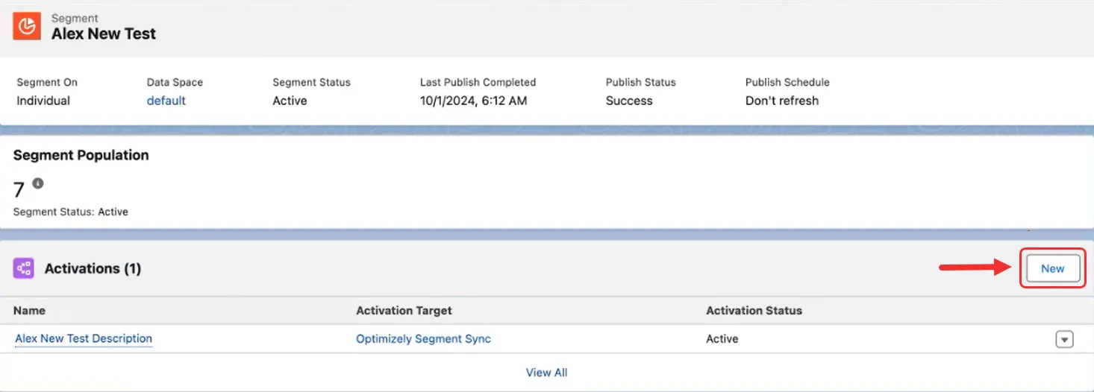
Task: Click the info icon beside population 7
Action: click(x=38, y=183)
